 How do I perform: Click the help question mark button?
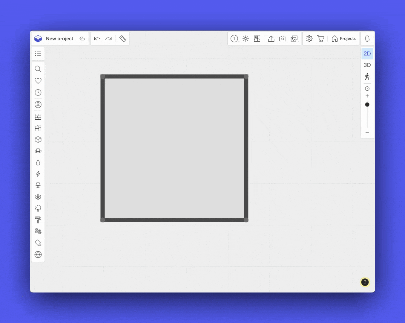[365, 282]
